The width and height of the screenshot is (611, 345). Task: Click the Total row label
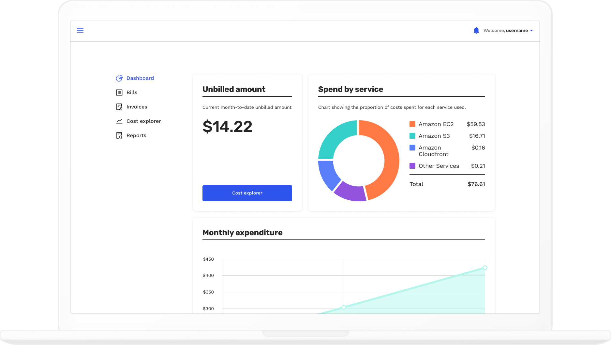[416, 184]
